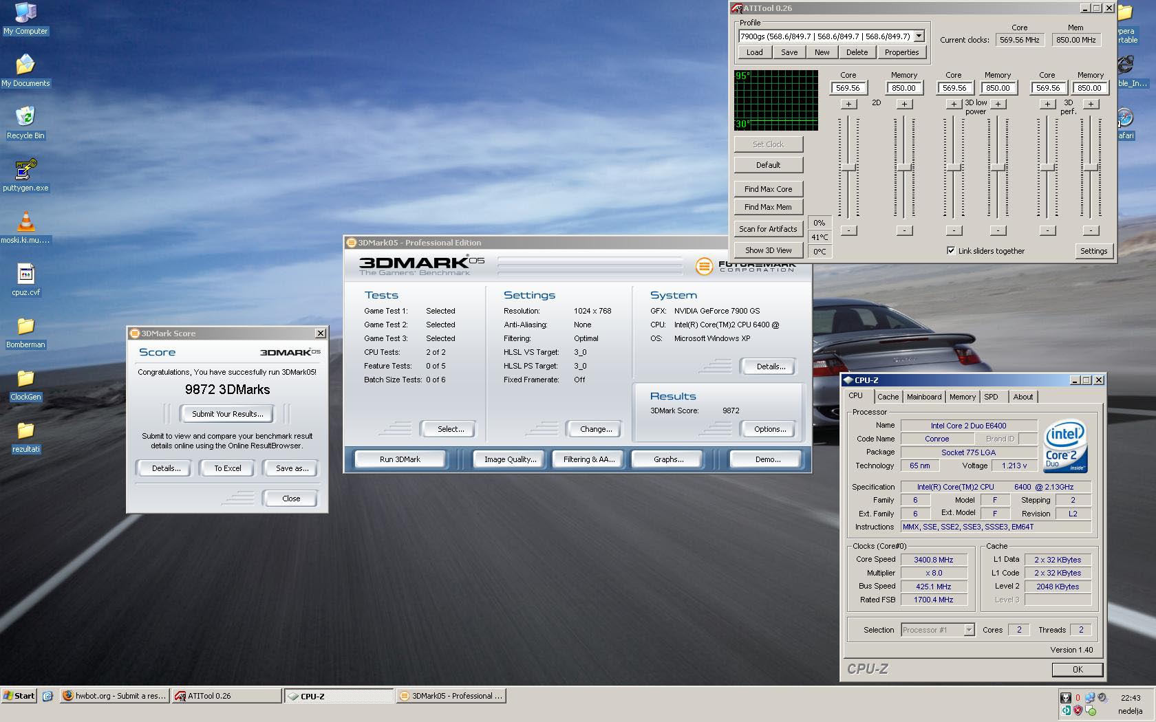This screenshot has width=1156, height=722.
Task: Open Graphs in 3DMark05
Action: (x=668, y=459)
